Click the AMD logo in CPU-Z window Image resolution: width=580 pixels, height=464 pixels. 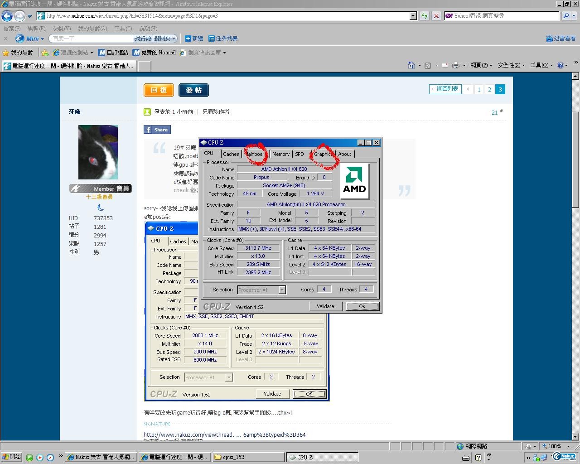(x=354, y=182)
